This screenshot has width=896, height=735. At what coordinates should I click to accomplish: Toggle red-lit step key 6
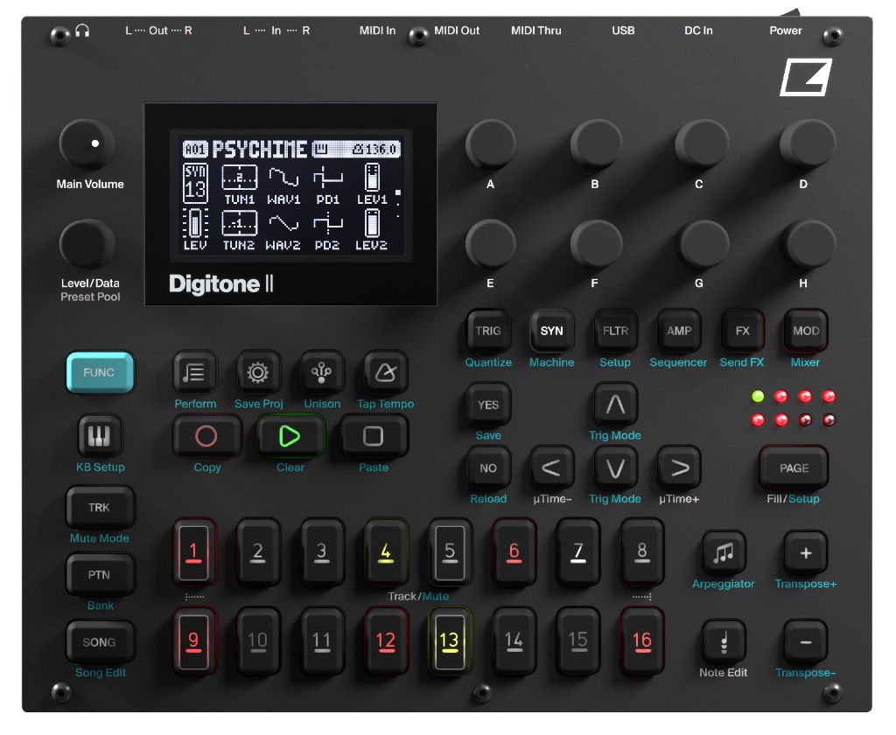(x=514, y=552)
